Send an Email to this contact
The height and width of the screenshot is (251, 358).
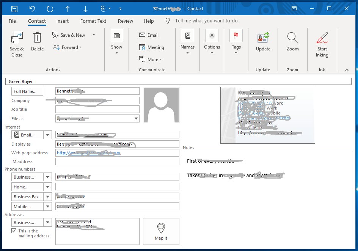point(149,35)
